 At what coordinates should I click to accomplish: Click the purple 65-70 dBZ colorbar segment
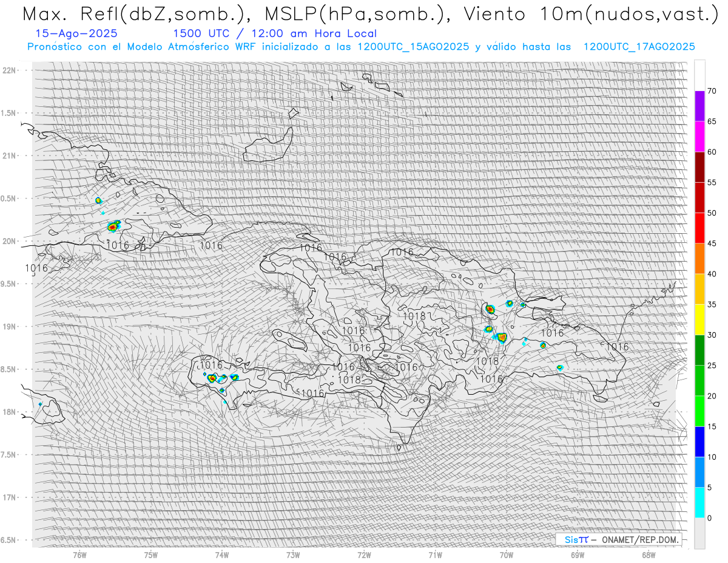click(x=699, y=106)
